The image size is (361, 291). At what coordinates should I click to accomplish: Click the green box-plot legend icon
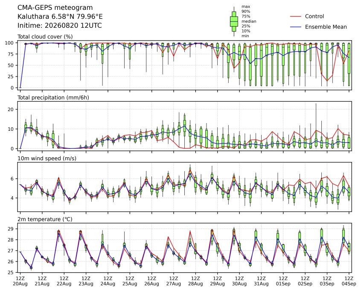[234, 21]
